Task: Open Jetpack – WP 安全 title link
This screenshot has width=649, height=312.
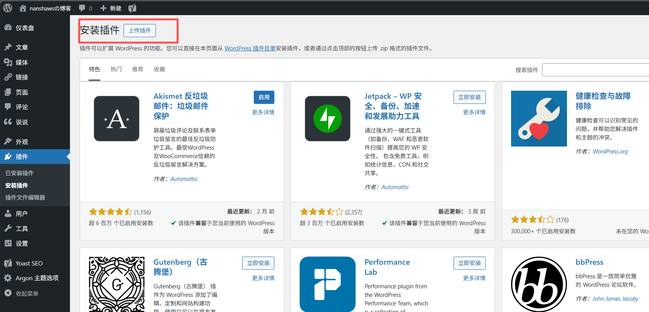Action: pos(393,106)
